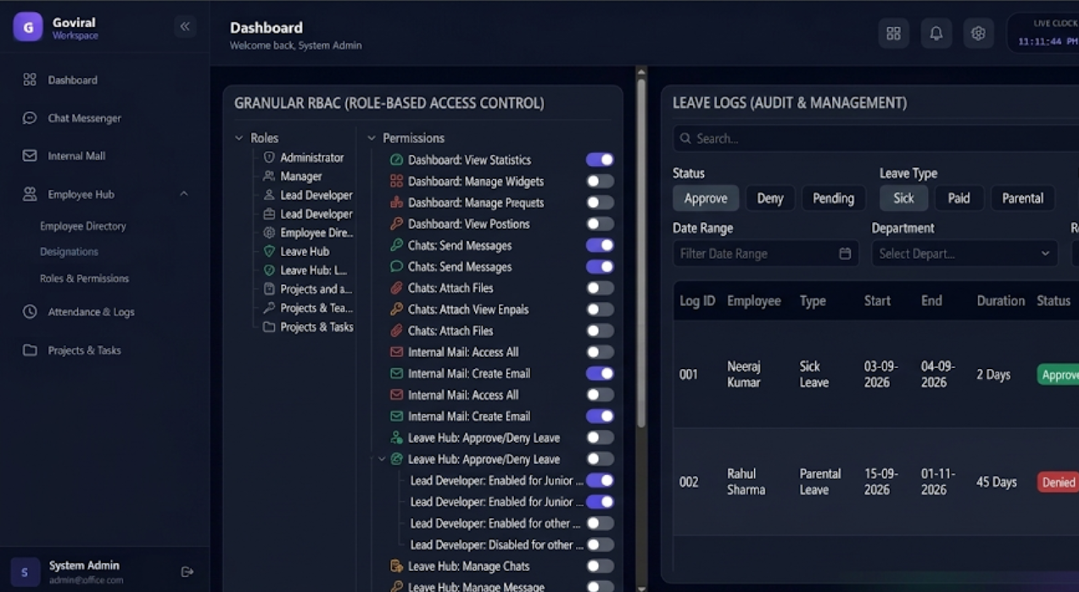The image size is (1079, 592).
Task: Select Paid leave type
Action: click(x=959, y=198)
